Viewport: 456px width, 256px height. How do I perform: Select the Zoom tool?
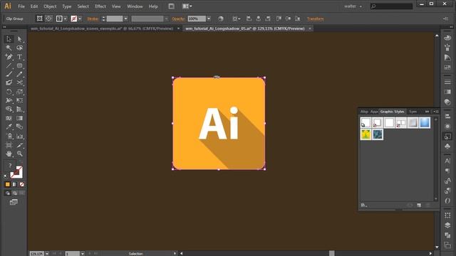coord(19,154)
